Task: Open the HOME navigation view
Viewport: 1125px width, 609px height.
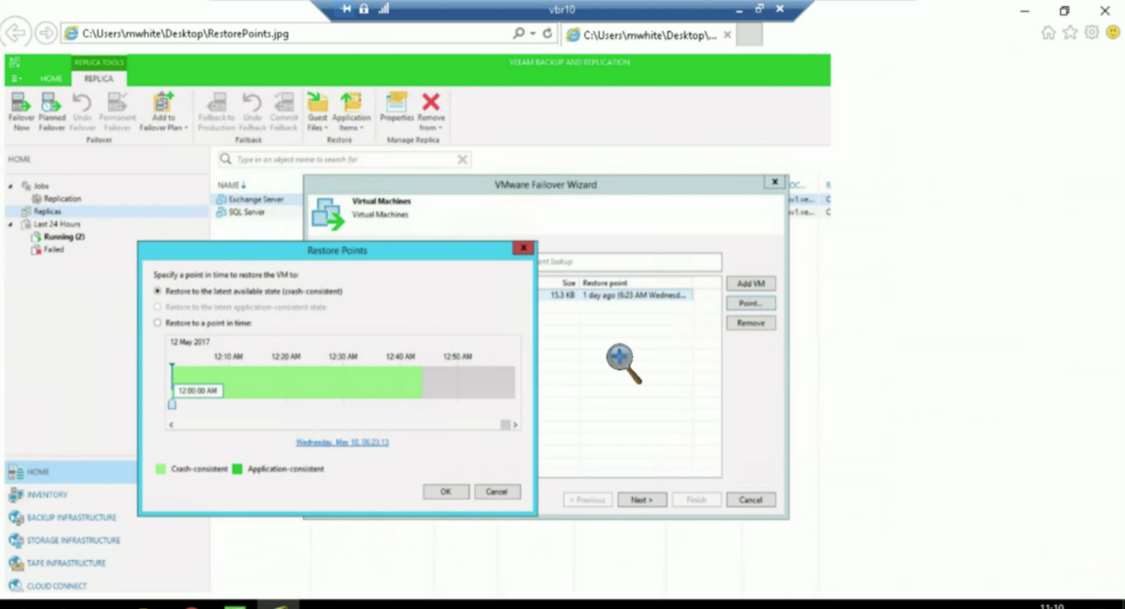Action: 71,472
